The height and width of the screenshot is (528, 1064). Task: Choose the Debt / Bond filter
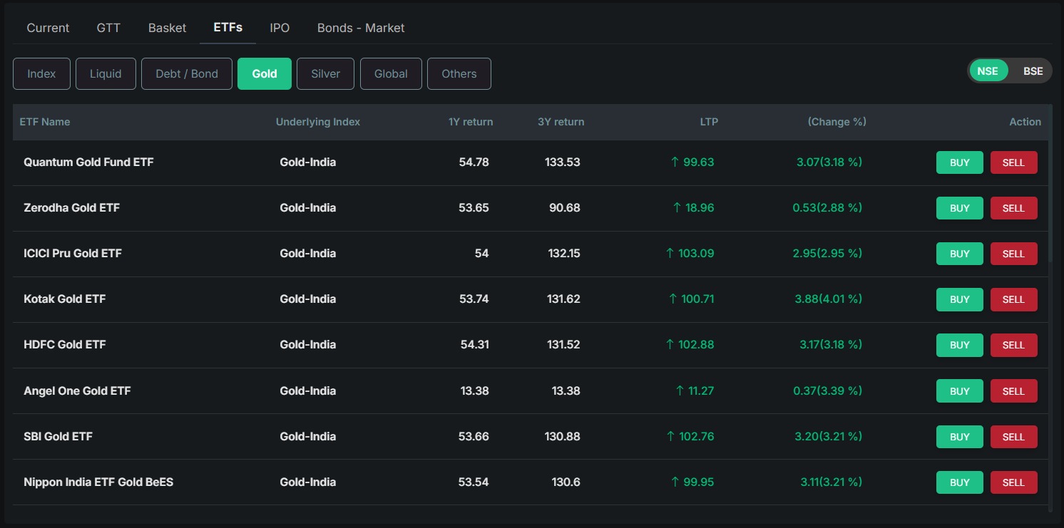coord(186,73)
